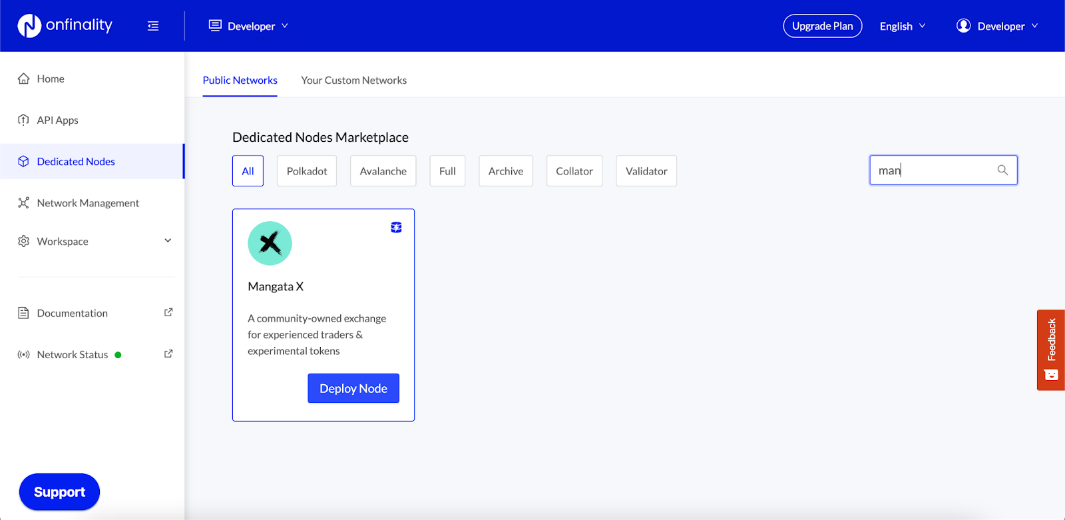Open the Documentation link
The image size is (1065, 520).
(x=73, y=313)
